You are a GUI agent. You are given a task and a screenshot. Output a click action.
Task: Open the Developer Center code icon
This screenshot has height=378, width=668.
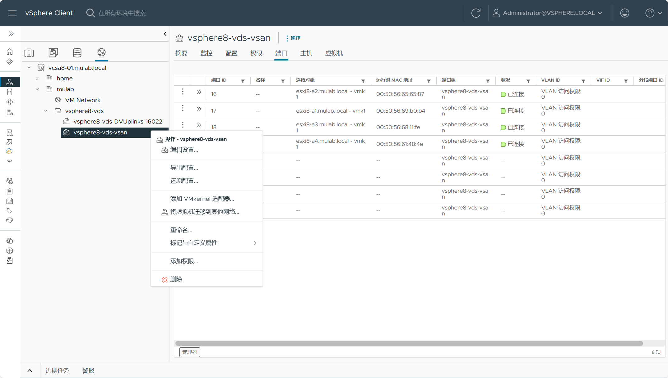10,161
